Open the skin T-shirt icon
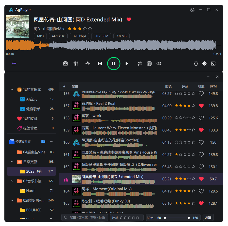Viewport: 228px width, 226px height. pyautogui.click(x=196, y=64)
